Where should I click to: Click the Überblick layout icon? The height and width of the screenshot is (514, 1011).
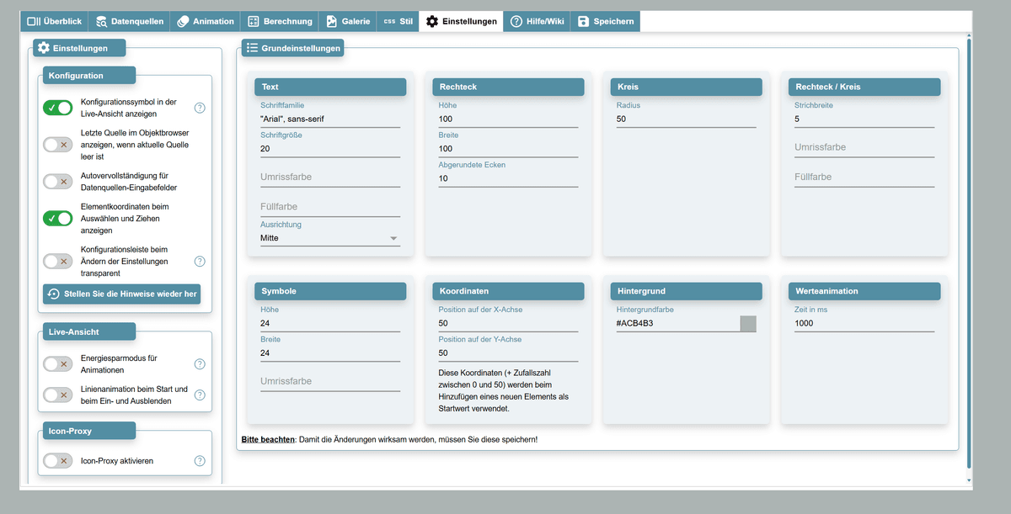point(34,21)
